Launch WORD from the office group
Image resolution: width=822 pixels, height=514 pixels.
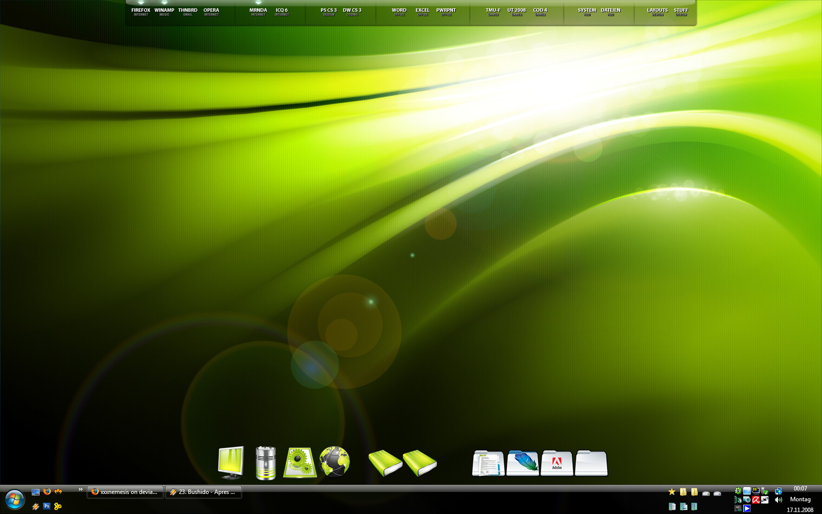click(x=399, y=12)
